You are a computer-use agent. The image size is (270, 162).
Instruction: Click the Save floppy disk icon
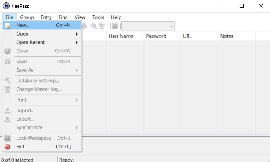[7, 62]
